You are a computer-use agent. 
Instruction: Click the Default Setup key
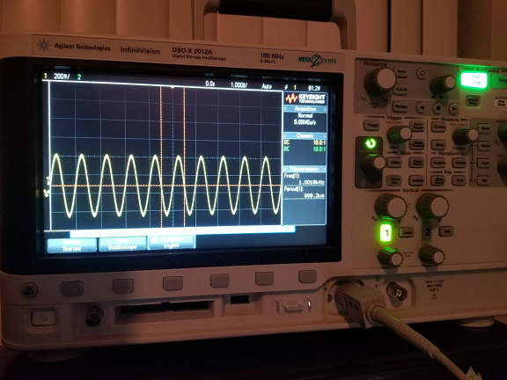[473, 101]
